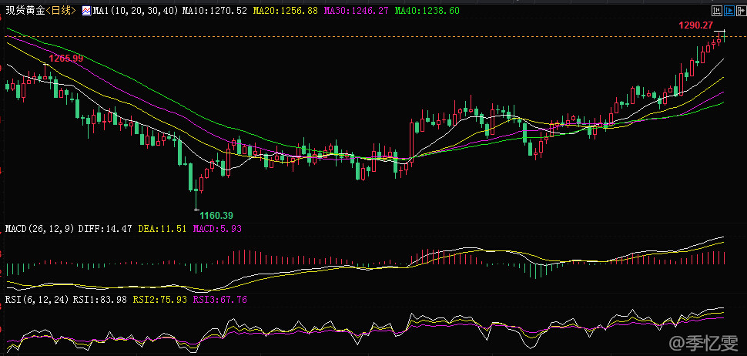Click the MA indicator chart icon

pyautogui.click(x=85, y=11)
